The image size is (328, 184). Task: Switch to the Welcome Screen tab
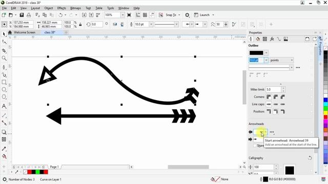pyautogui.click(x=24, y=33)
